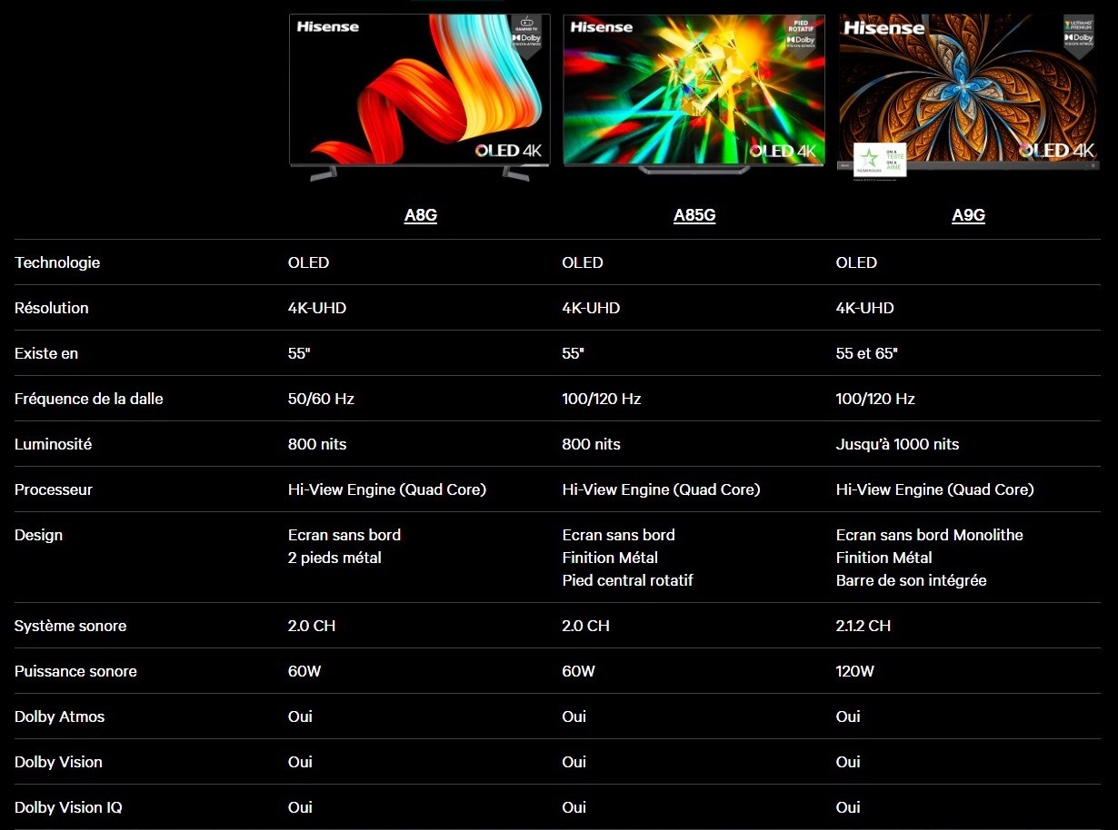Click the A8G Puissance sonore value 60W
This screenshot has width=1118, height=830.
(304, 671)
